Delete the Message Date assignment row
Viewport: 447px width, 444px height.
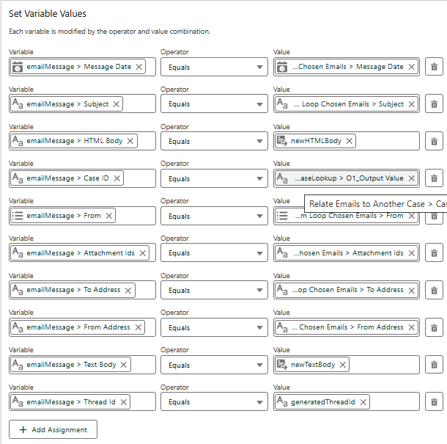pos(434,67)
